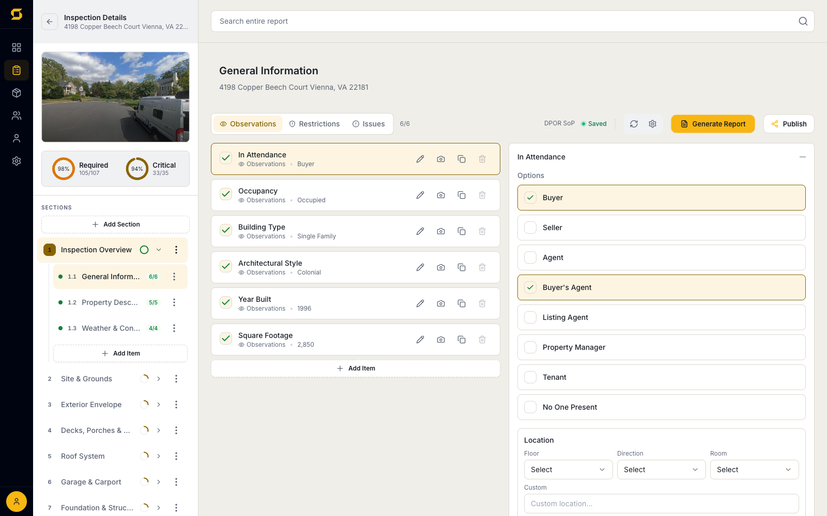Screen dimensions: 827x516
Task: Click the Generate Report button
Action: click(713, 124)
